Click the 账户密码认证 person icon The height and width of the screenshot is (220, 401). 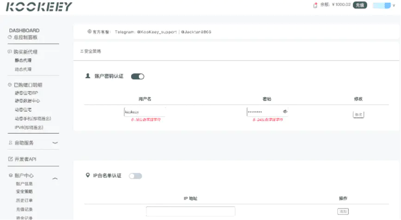tap(88, 76)
